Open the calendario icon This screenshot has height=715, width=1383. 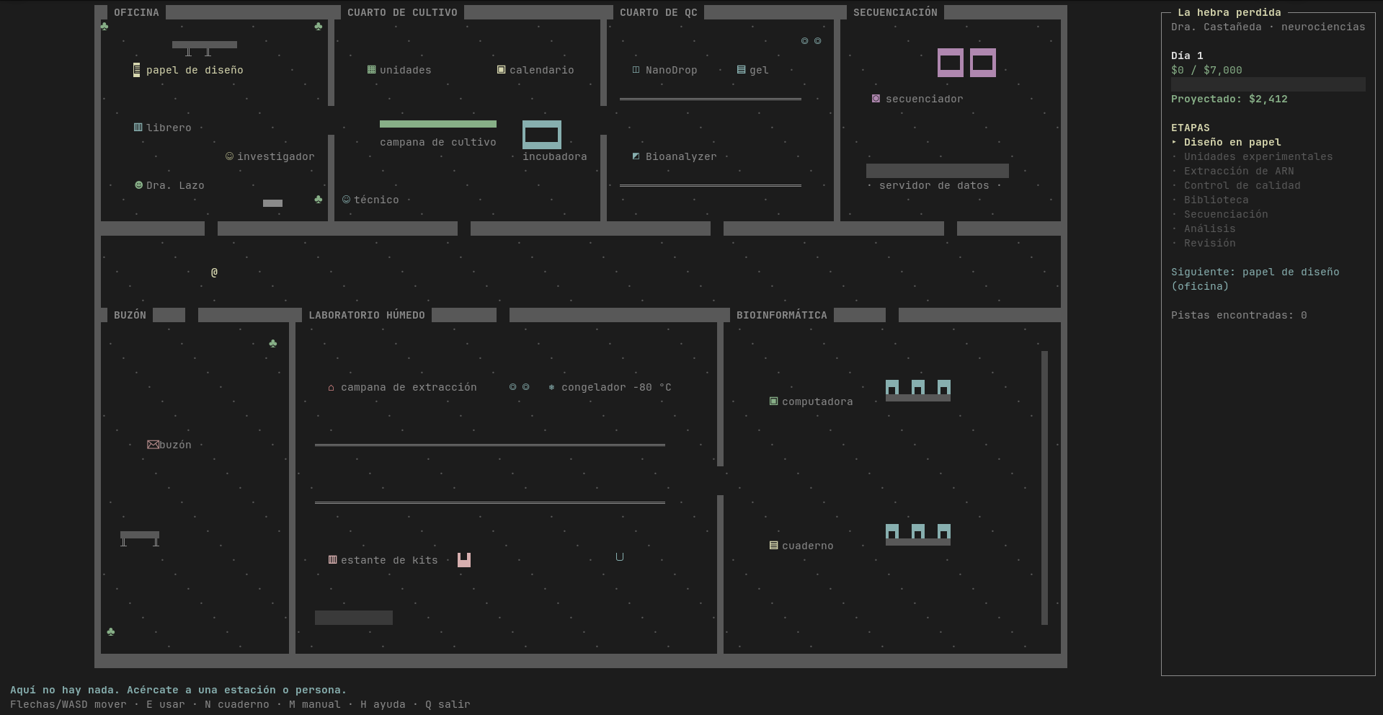[x=501, y=70]
